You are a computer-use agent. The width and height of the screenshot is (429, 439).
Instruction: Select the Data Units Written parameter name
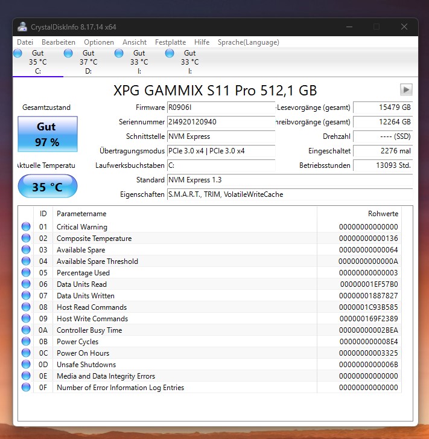(x=85, y=296)
